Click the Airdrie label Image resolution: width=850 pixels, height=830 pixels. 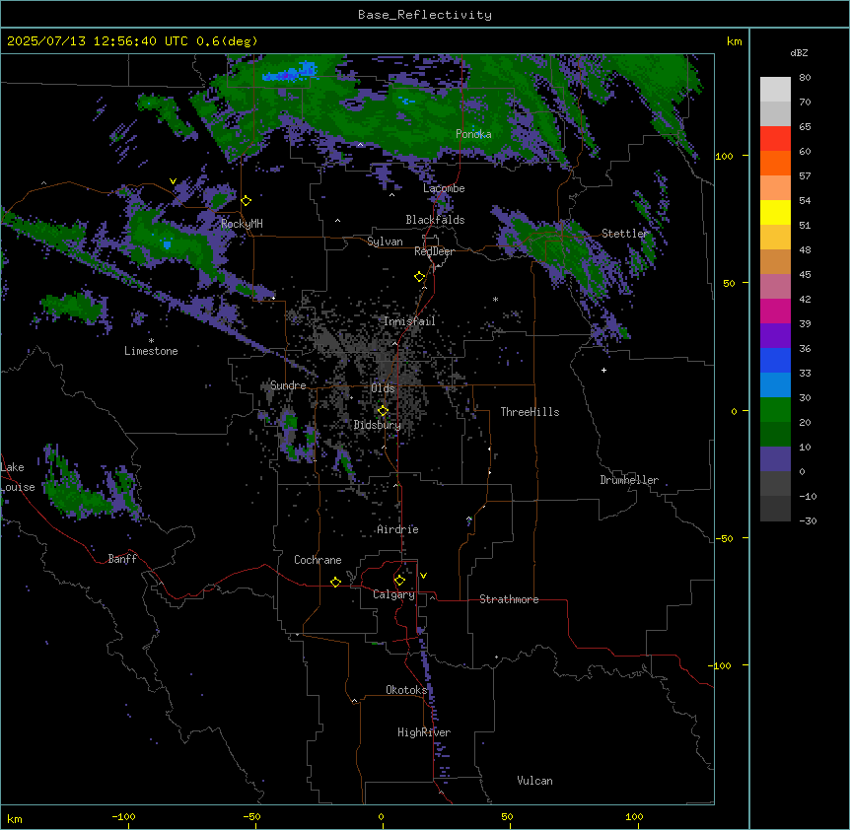[397, 529]
